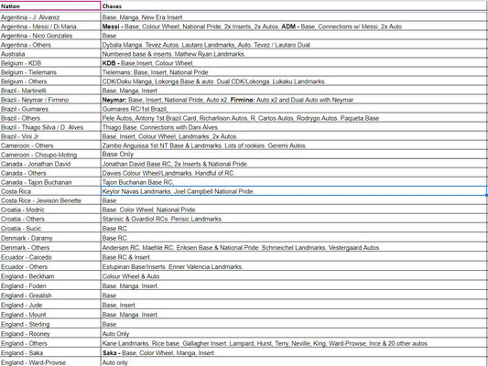The width and height of the screenshot is (488, 366).
Task: Click the Argentina - J. Alvarez cell
Action: click(x=50, y=17)
